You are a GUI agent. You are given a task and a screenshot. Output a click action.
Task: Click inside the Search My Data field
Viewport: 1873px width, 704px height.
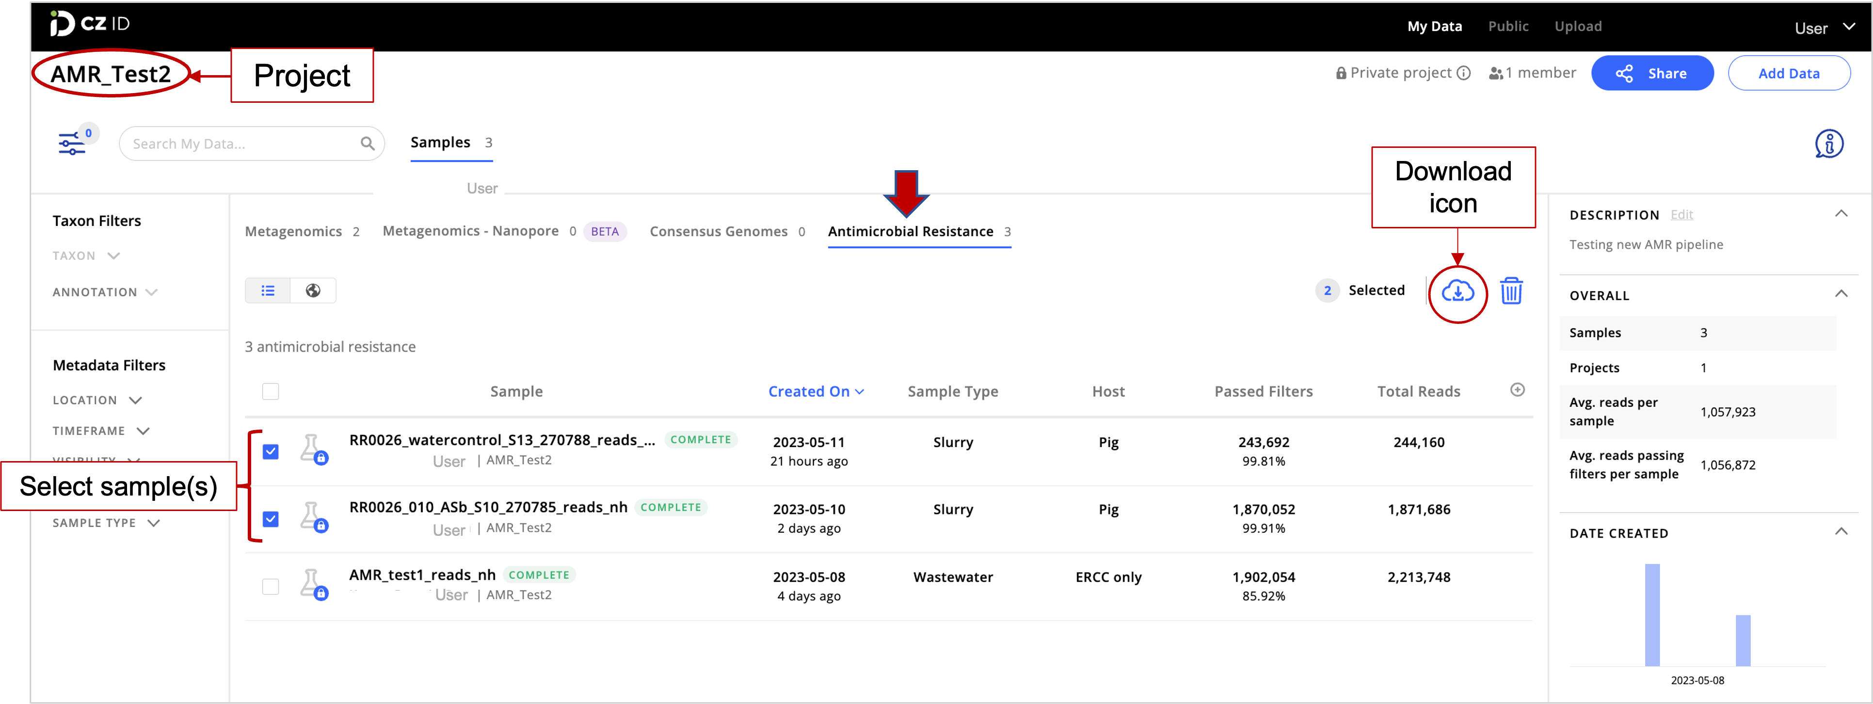(x=240, y=143)
